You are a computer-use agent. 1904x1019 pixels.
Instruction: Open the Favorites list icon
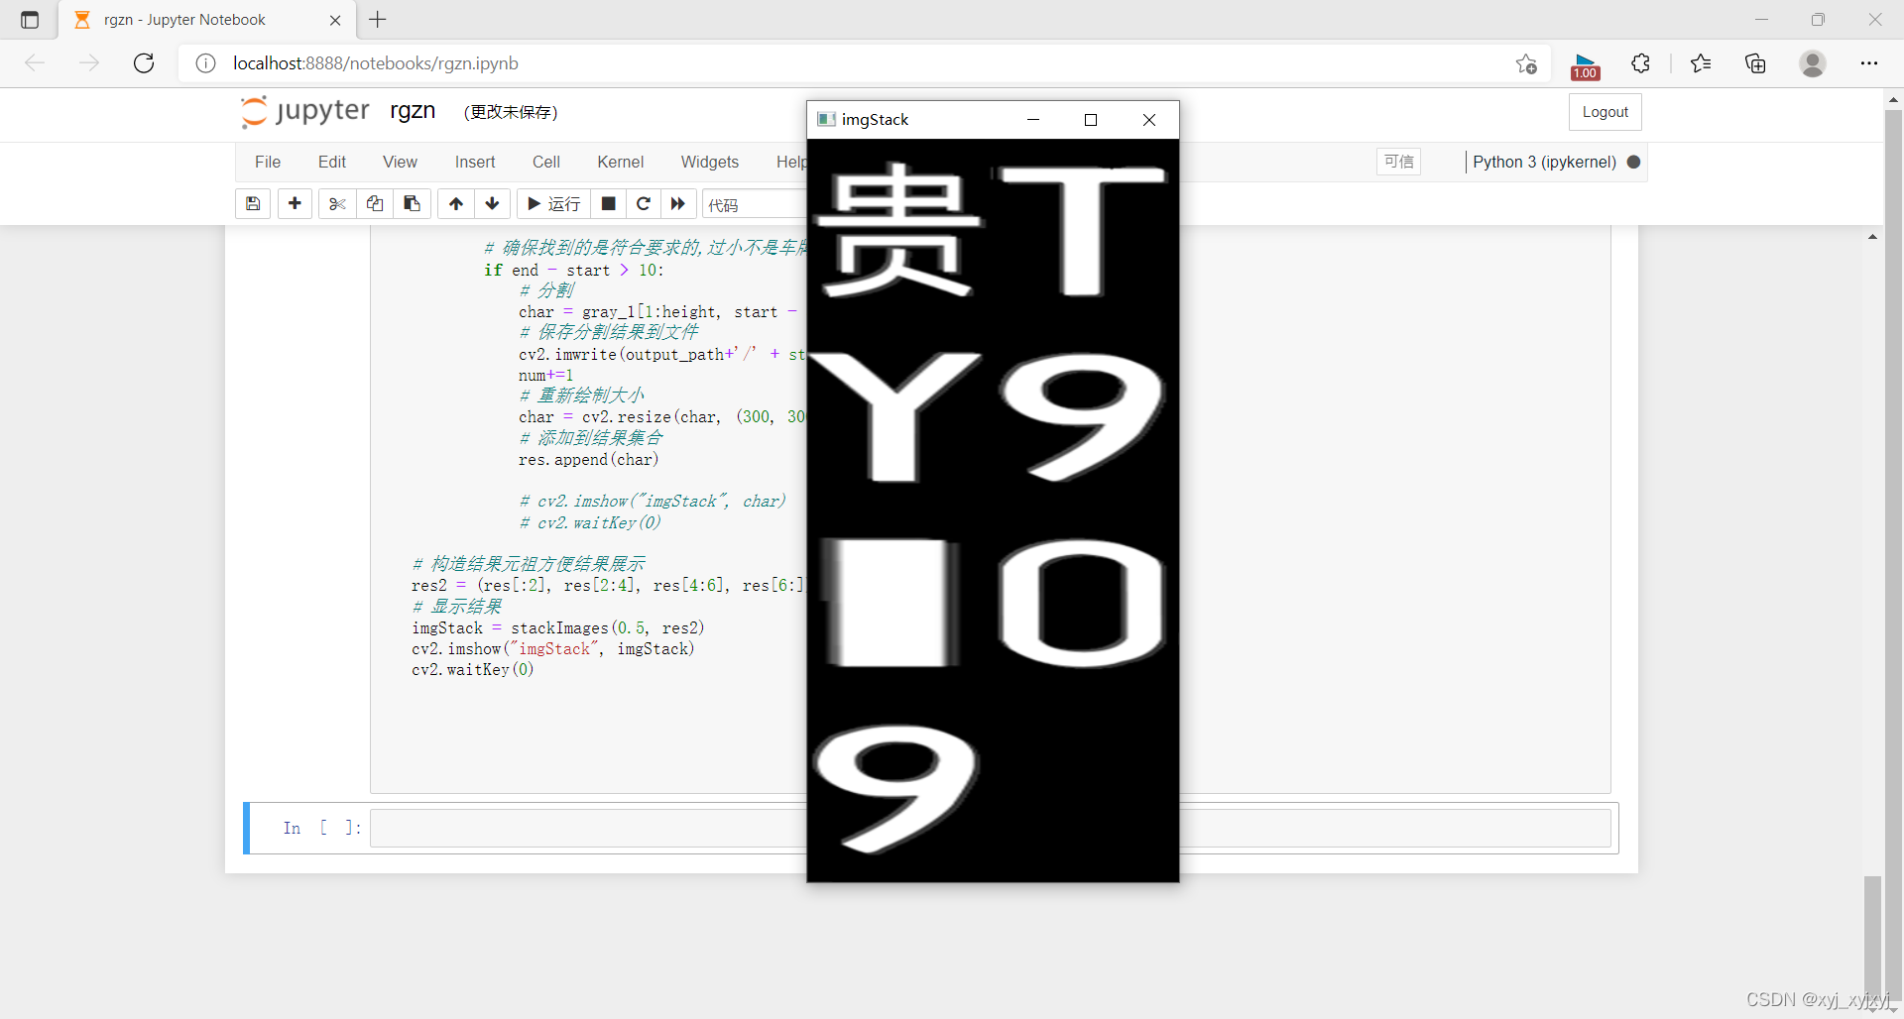[1701, 63]
